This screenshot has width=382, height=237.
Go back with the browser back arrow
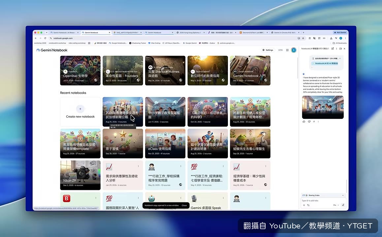(36, 38)
